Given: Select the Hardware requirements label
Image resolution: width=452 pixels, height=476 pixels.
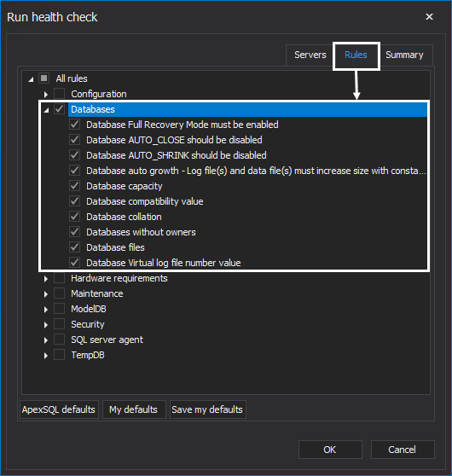Looking at the screenshot, I should click(119, 278).
